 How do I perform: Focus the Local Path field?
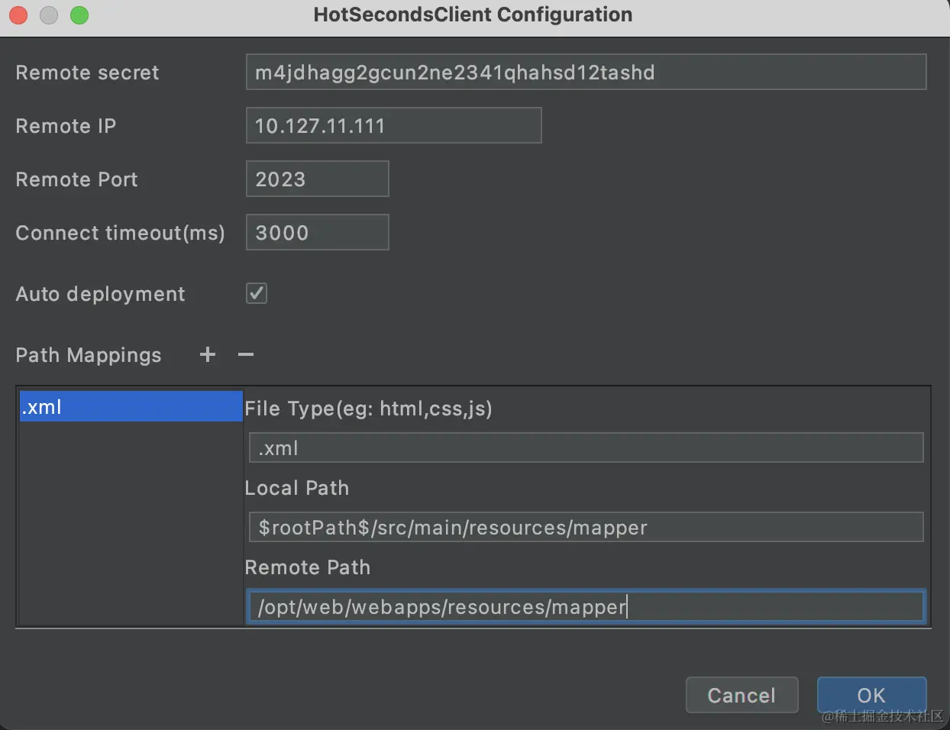click(586, 528)
